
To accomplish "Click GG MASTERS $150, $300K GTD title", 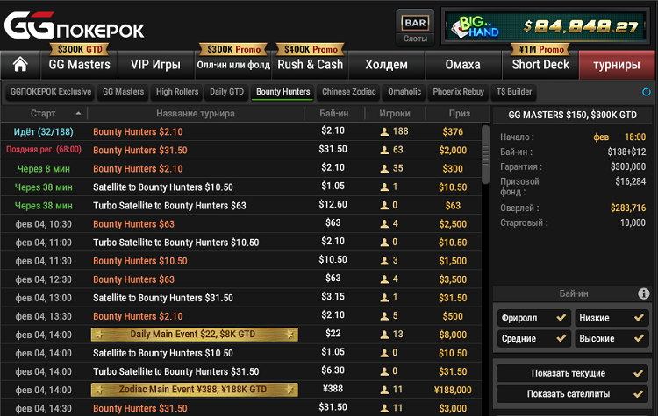I will 572,115.
